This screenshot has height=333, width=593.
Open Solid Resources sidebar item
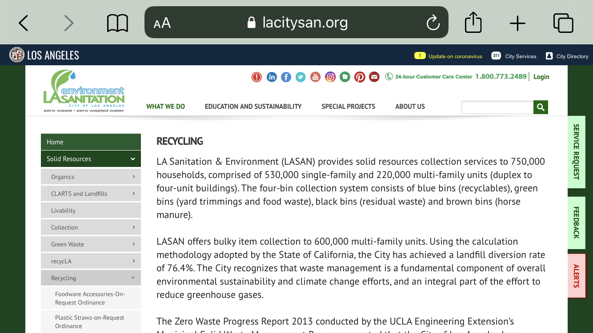pyautogui.click(x=91, y=159)
